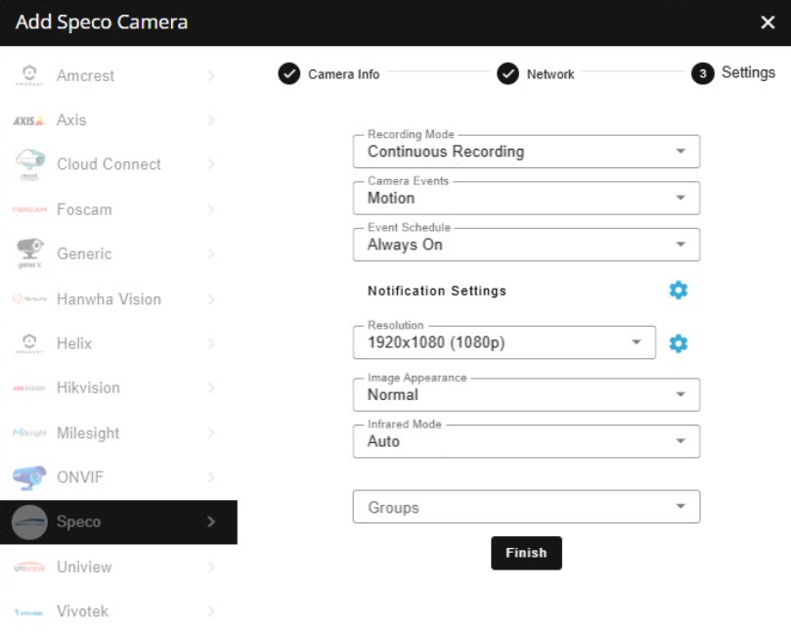Viewport: 791px width, 633px height.
Task: Click the step 3 circle icon
Action: (x=702, y=73)
